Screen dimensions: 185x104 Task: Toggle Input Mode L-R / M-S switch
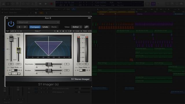pos(14,70)
